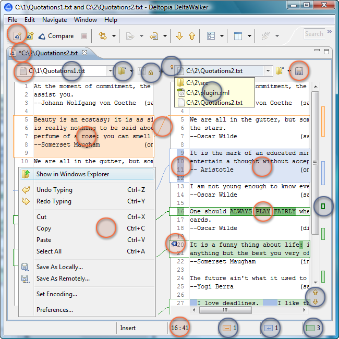The image size is (339, 339).
Task: Click the stop comparison square icon
Action: [x=84, y=36]
